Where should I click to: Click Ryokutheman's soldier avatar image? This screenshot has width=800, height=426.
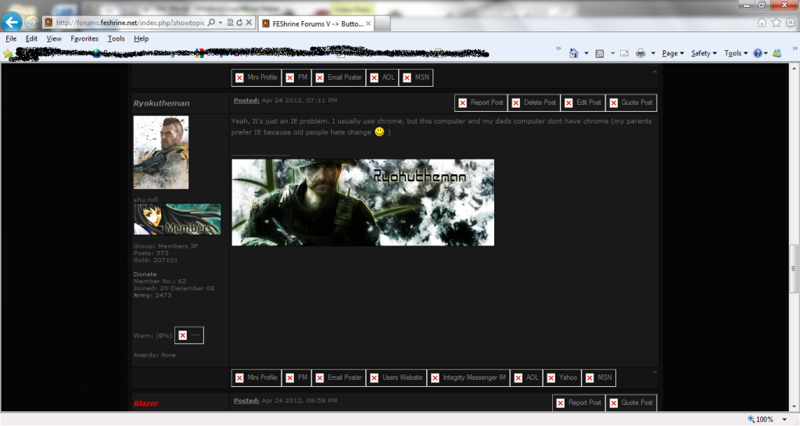pyautogui.click(x=161, y=152)
